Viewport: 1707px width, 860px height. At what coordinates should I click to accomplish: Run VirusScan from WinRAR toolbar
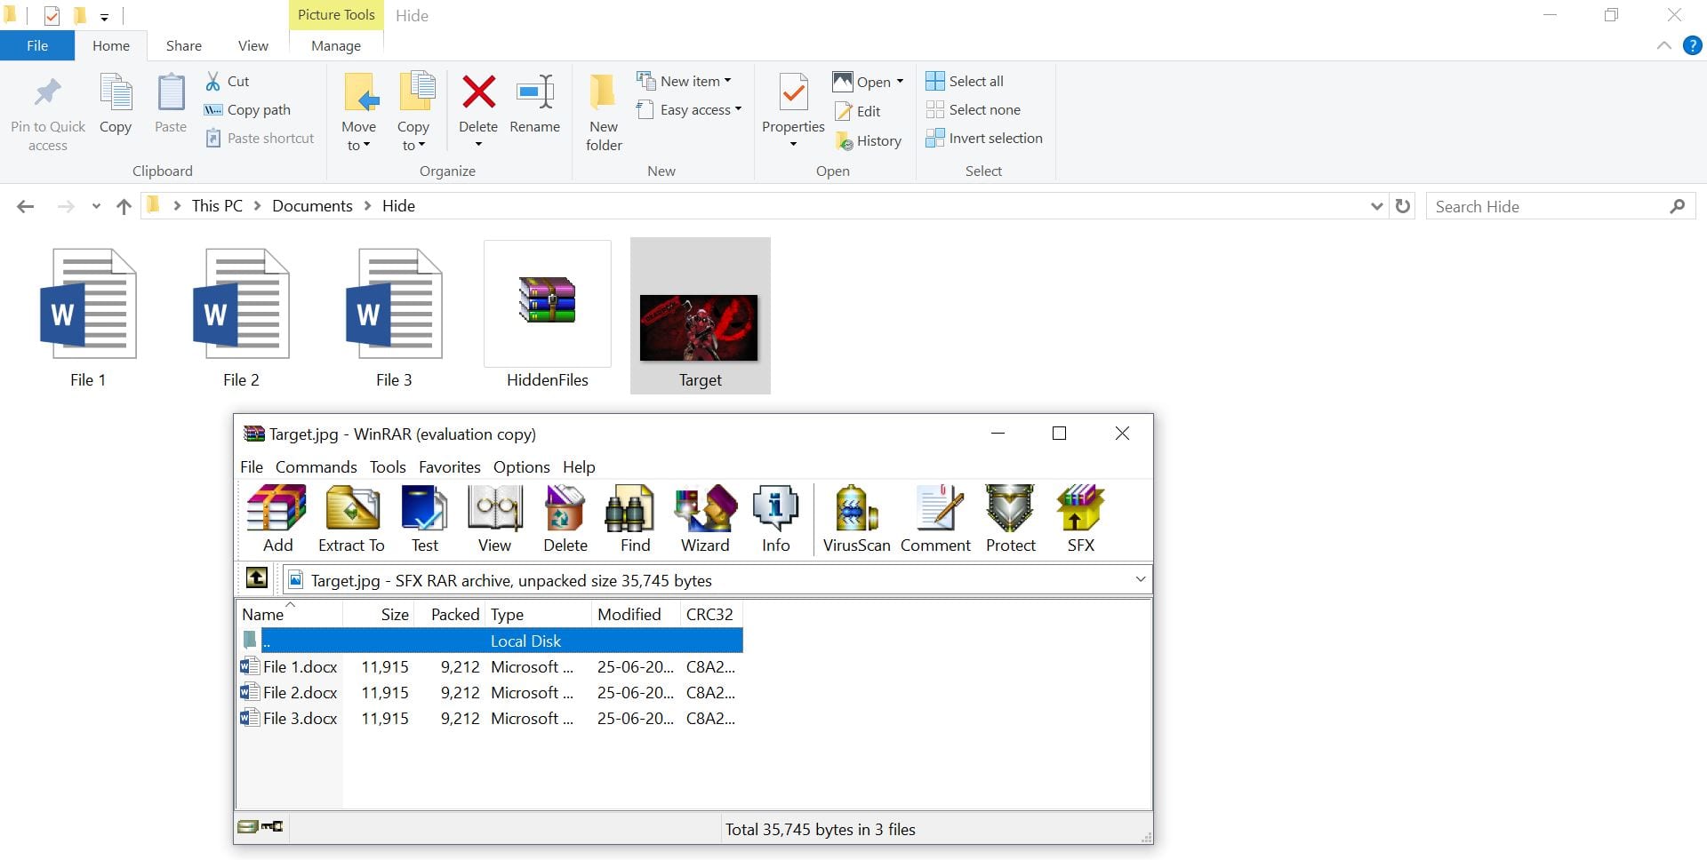click(x=856, y=519)
